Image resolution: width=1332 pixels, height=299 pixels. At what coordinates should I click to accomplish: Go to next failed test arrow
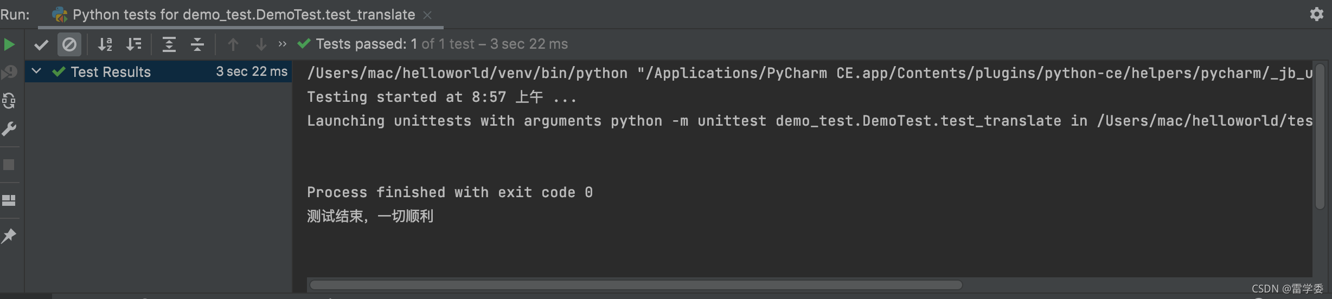pos(261,44)
